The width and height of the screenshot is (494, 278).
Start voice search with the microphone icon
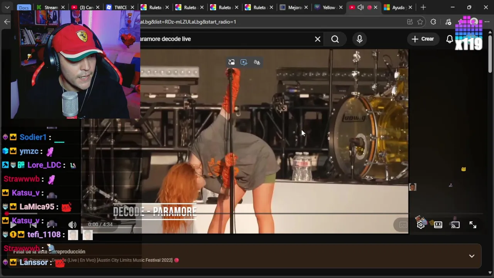pos(360,39)
